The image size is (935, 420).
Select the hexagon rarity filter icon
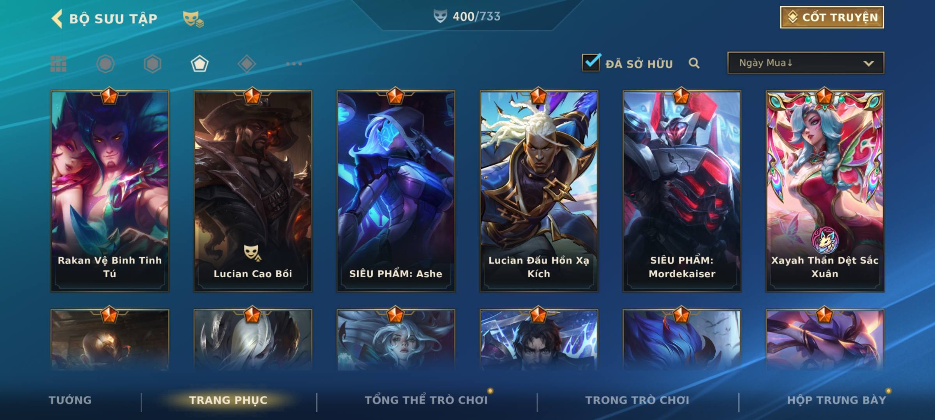click(152, 64)
